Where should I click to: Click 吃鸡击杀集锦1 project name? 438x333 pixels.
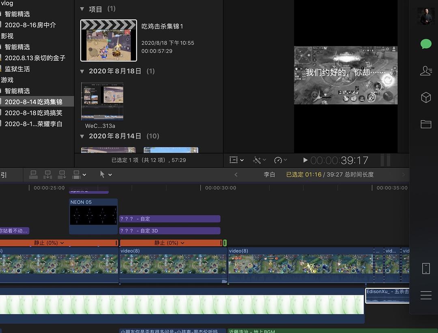coord(162,26)
